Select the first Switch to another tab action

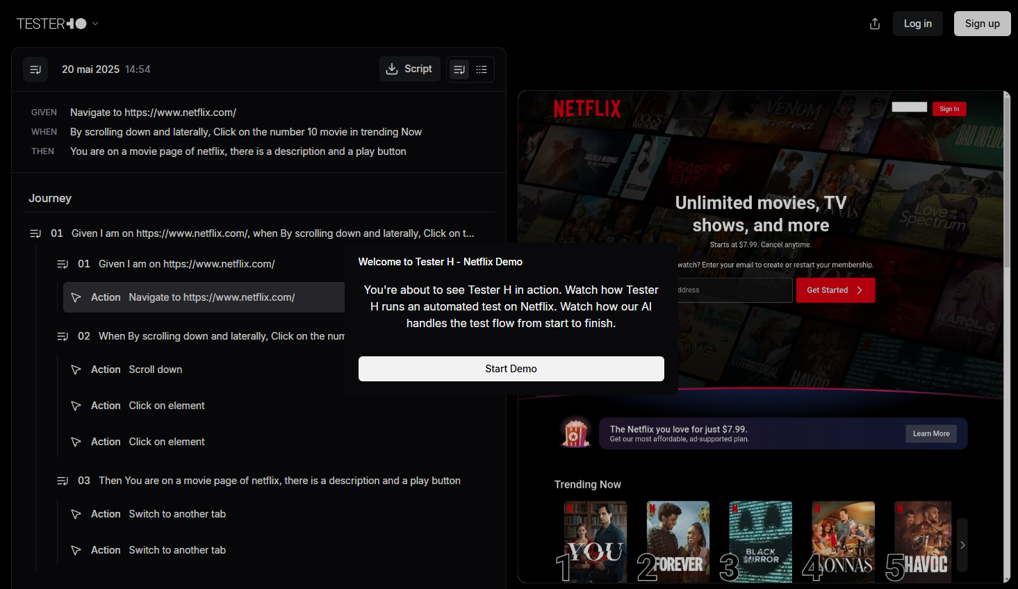(x=177, y=514)
